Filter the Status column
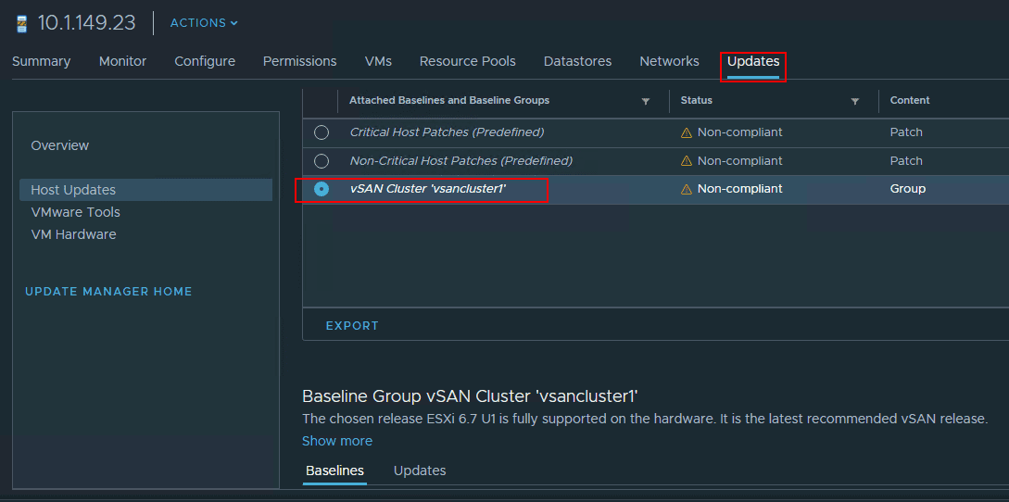 pyautogui.click(x=854, y=101)
